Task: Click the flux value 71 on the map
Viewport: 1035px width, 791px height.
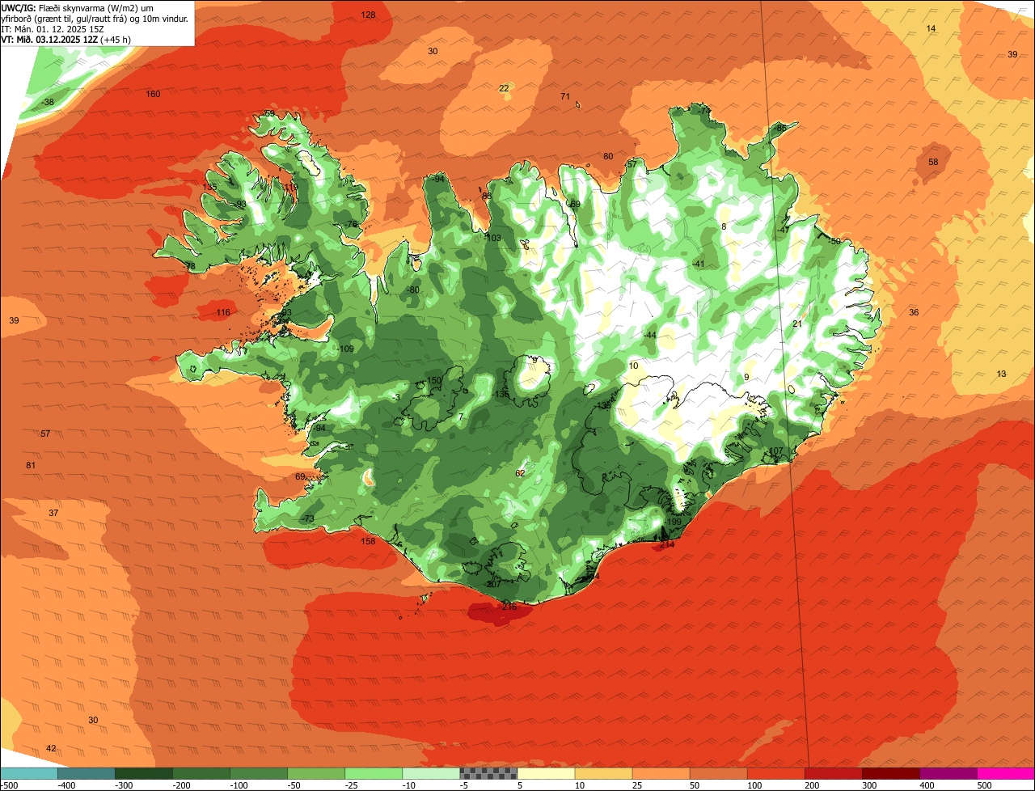Action: tap(565, 96)
